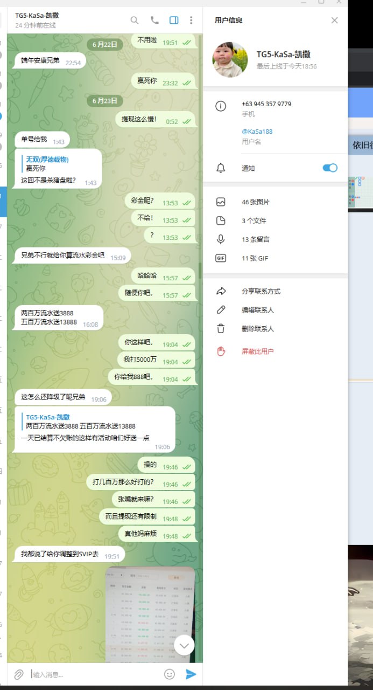Click chat header title TG5-KaSa-凯撒
The image size is (373, 690).
(x=37, y=16)
